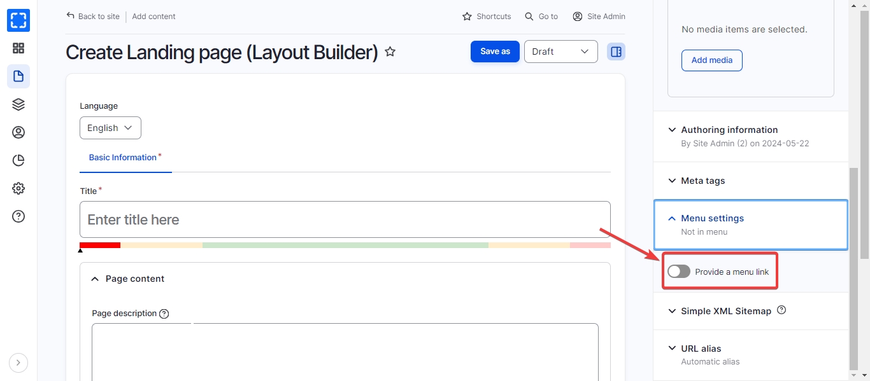
Task: Open the Content page icon in the sidebar
Action: click(x=18, y=76)
